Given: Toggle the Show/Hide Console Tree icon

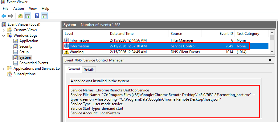Looking at the screenshot, I should pyautogui.click(x=27, y=16).
